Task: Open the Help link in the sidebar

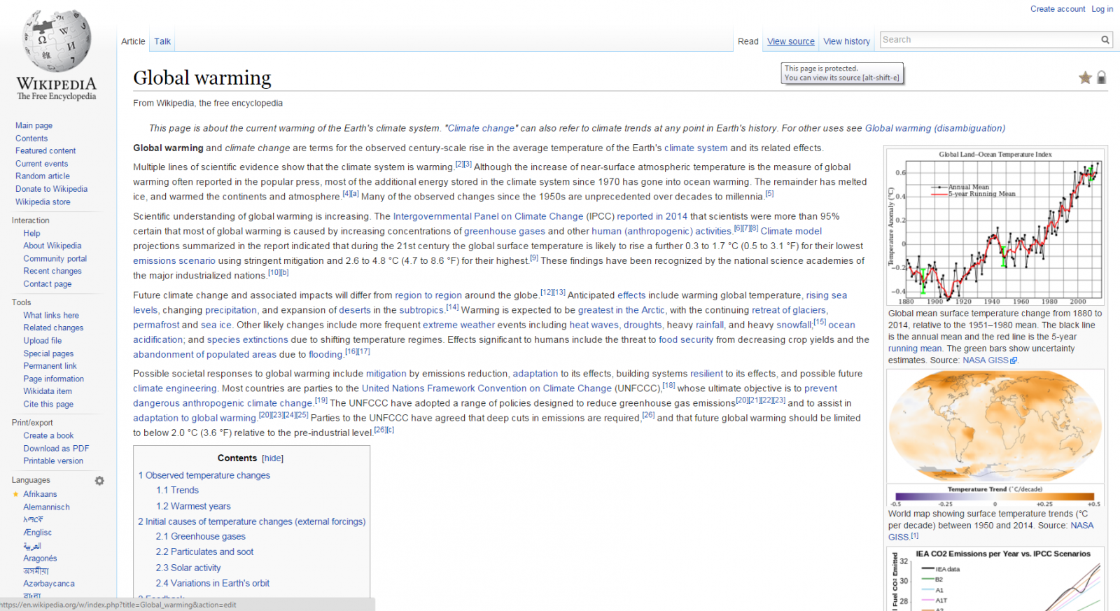Action: pos(31,234)
